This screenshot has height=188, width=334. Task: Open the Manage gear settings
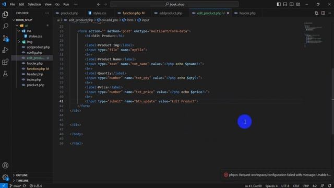pos(5,177)
